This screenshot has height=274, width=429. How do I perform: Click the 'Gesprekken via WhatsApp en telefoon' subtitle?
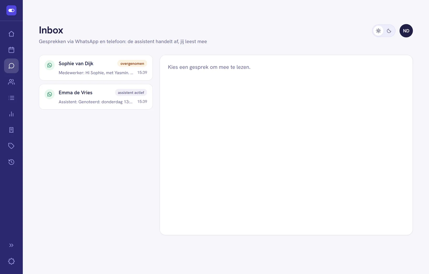coord(123,41)
